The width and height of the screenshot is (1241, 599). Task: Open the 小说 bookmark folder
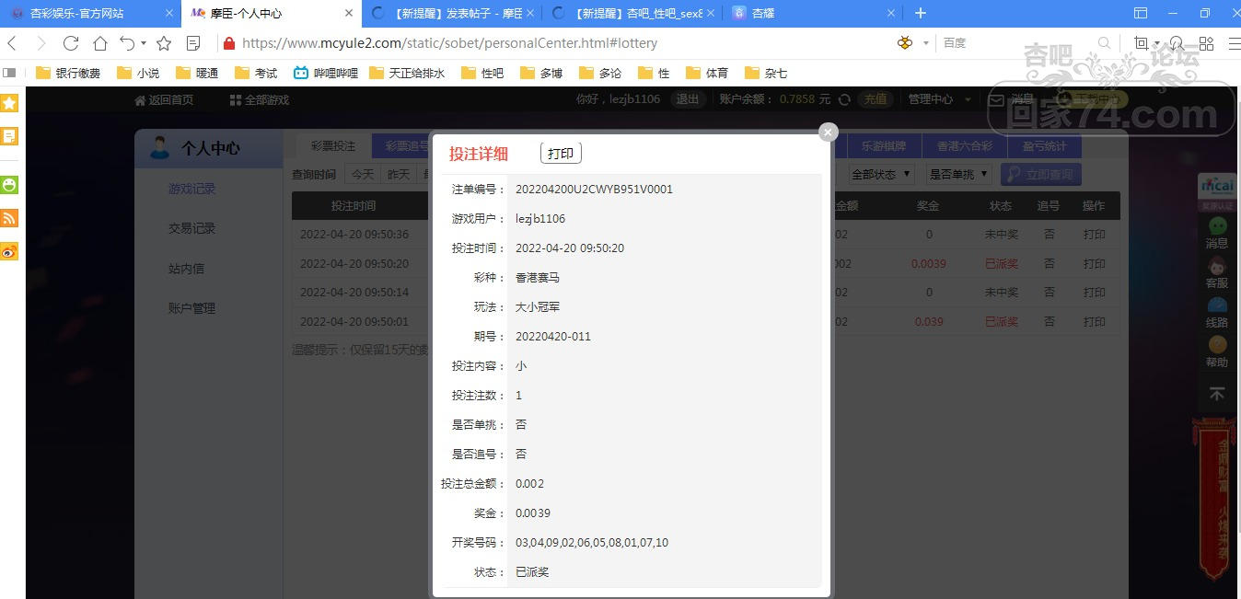click(x=138, y=73)
